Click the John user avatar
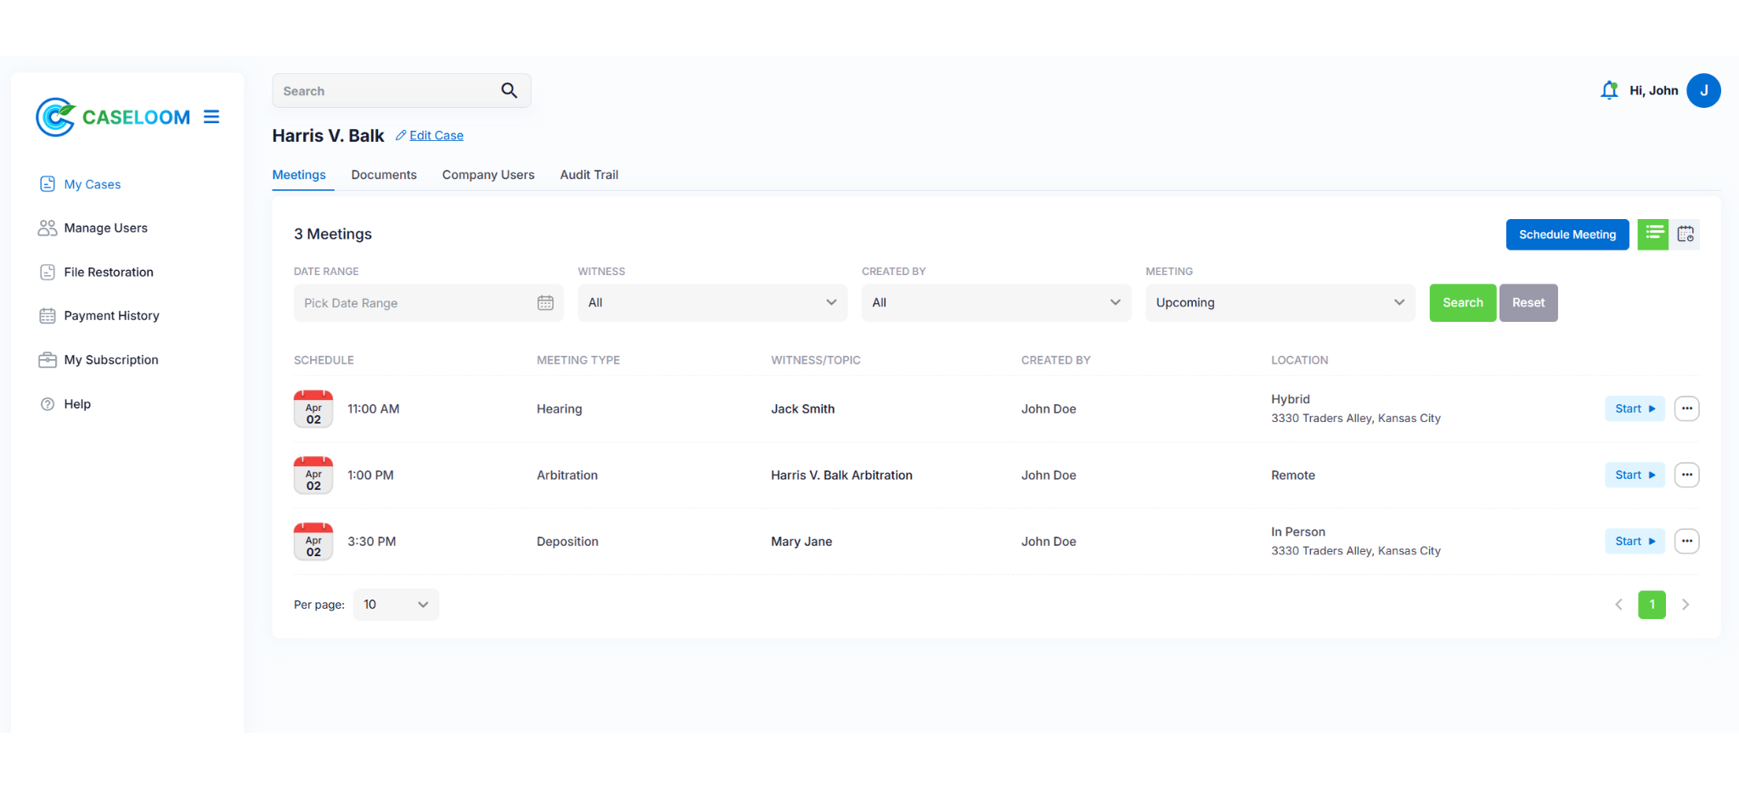The image size is (1739, 788). [1702, 91]
